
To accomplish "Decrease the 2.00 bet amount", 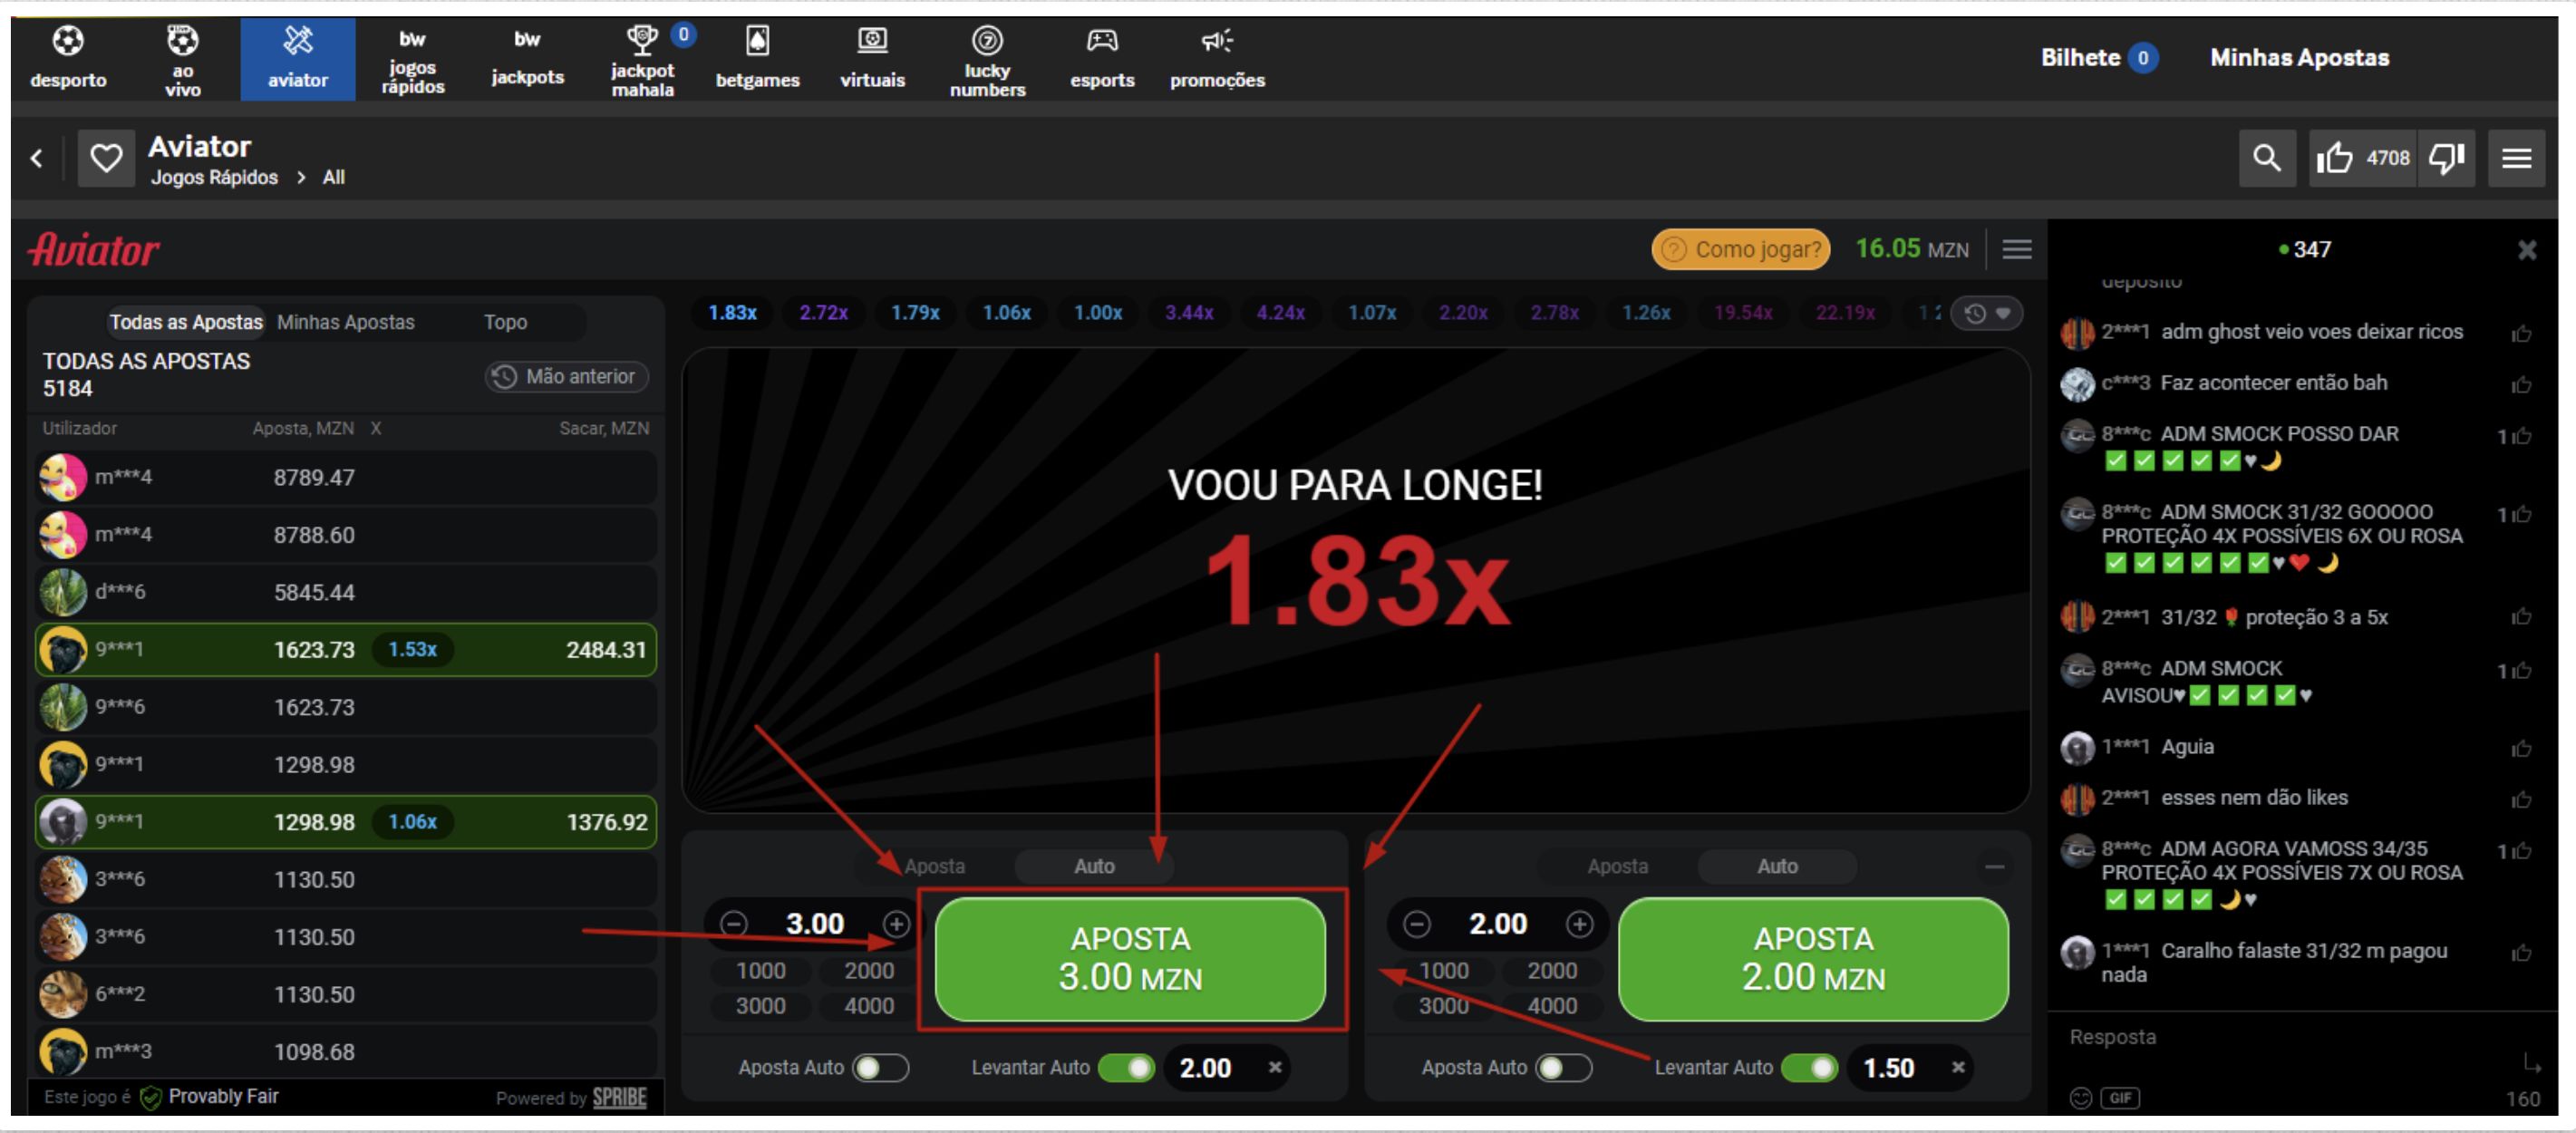I will point(1417,923).
